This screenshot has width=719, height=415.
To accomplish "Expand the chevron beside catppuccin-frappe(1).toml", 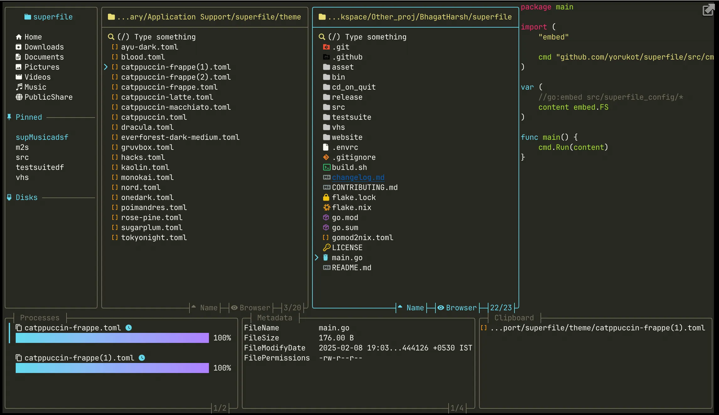I will click(106, 67).
